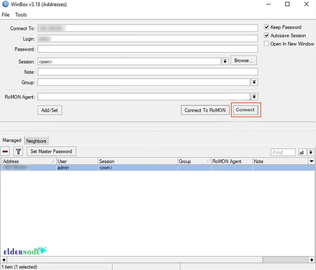Image resolution: width=316 pixels, height=270 pixels.
Task: Select the '<own>' session cell in table
Action: click(138, 168)
